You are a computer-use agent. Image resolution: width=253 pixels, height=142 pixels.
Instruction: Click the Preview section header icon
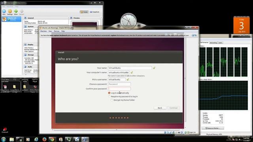click(x=71, y=18)
